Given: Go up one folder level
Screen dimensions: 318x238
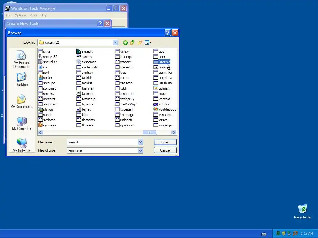Looking at the screenshot, I should 132,42.
